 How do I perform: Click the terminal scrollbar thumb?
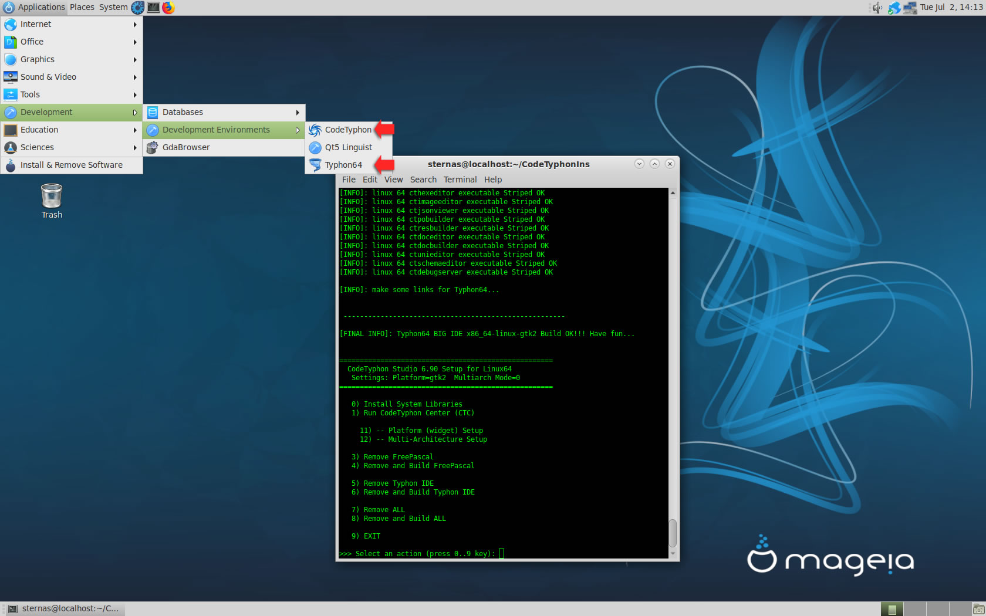click(673, 533)
